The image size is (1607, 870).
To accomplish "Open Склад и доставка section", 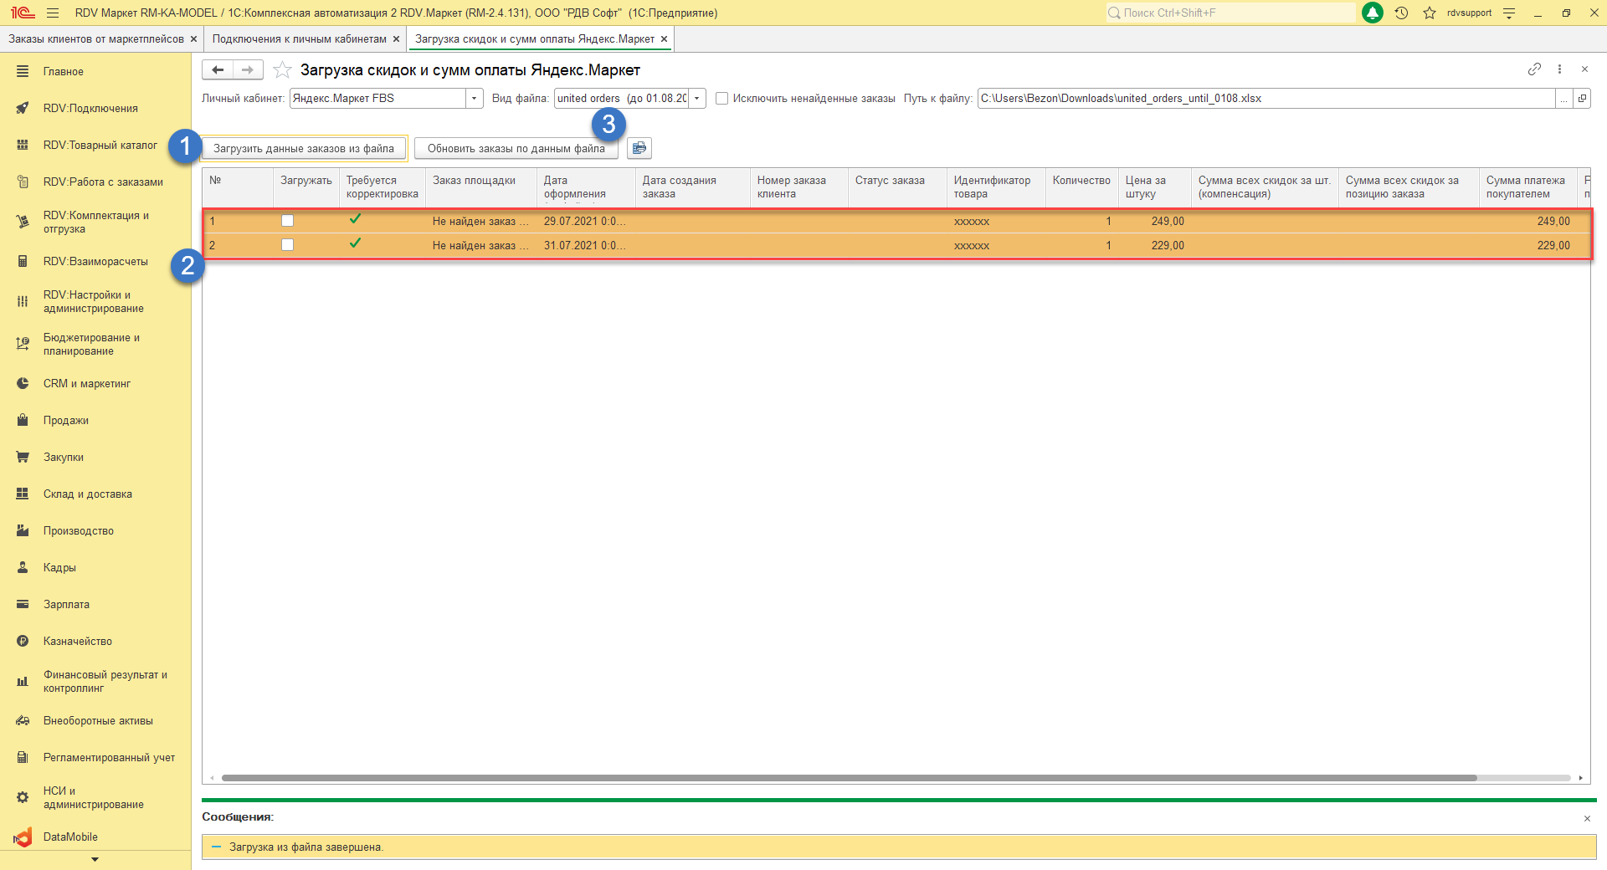I will 88,494.
